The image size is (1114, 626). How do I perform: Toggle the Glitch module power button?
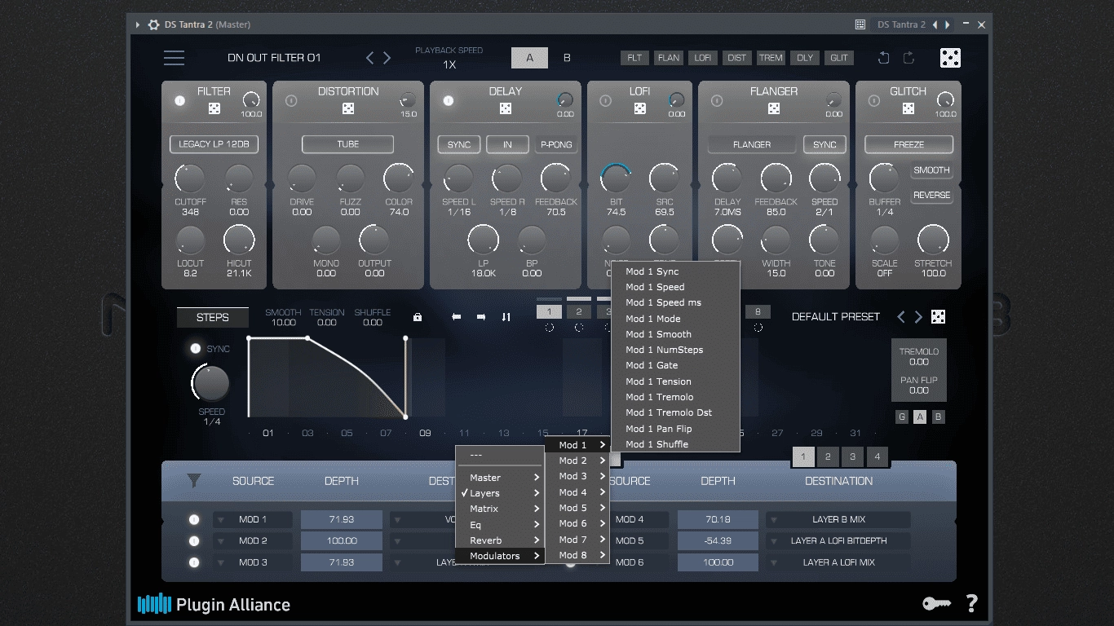coord(874,101)
